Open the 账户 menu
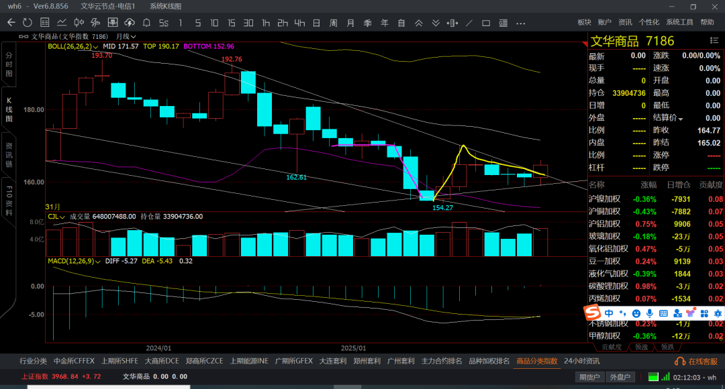The height and width of the screenshot is (389, 725). coord(604,22)
